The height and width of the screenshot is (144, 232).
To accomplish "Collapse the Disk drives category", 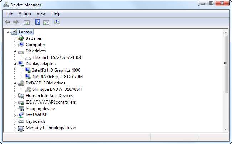I will coord(15,51).
